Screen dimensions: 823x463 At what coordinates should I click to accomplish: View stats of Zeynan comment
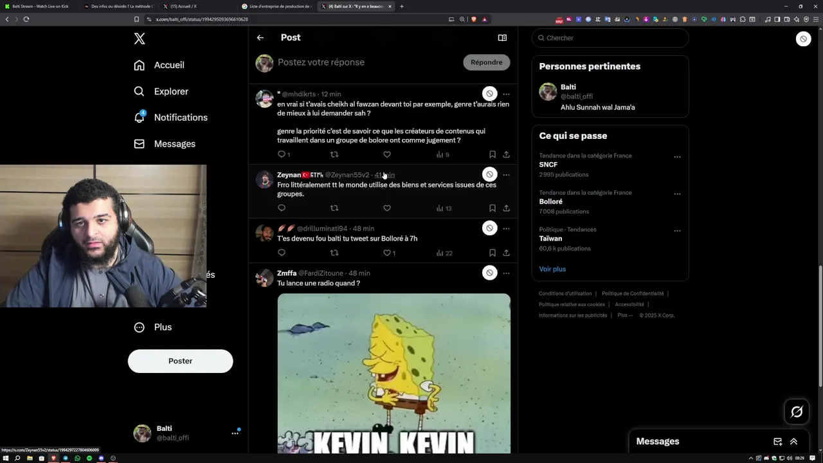[x=444, y=208]
